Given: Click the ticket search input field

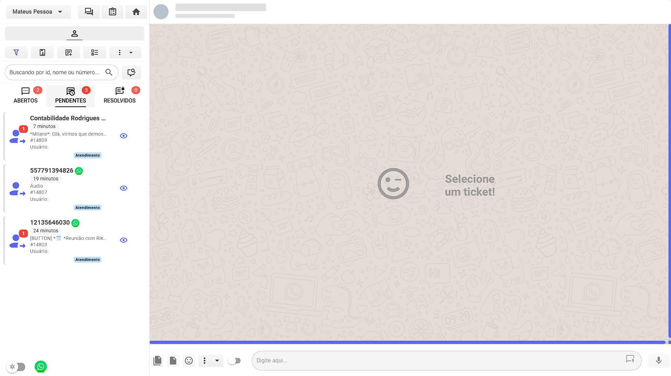Looking at the screenshot, I should 56,72.
